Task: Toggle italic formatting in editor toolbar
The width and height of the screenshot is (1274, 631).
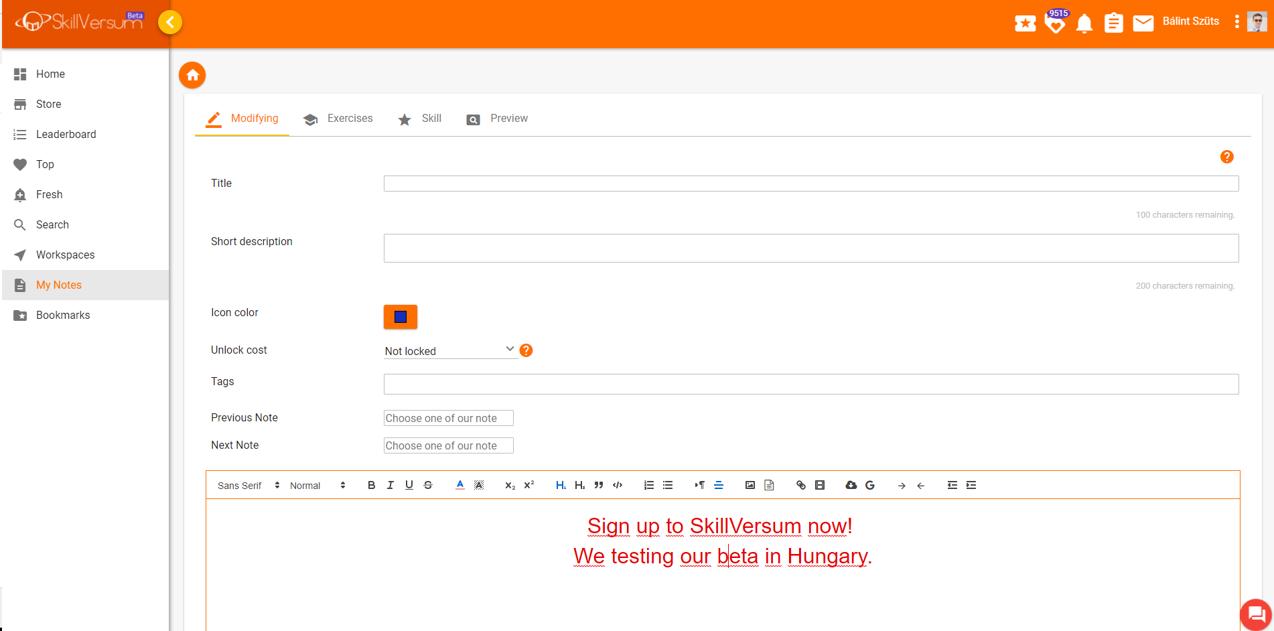Action: coord(391,485)
